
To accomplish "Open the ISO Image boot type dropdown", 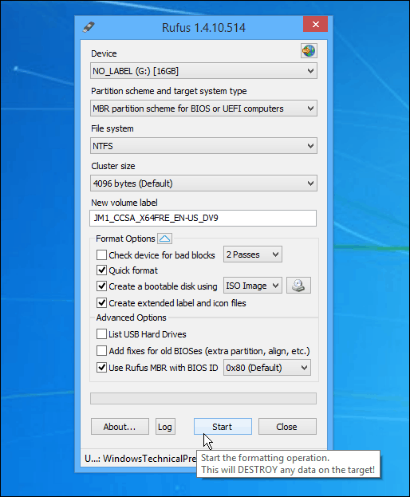I will coord(253,286).
